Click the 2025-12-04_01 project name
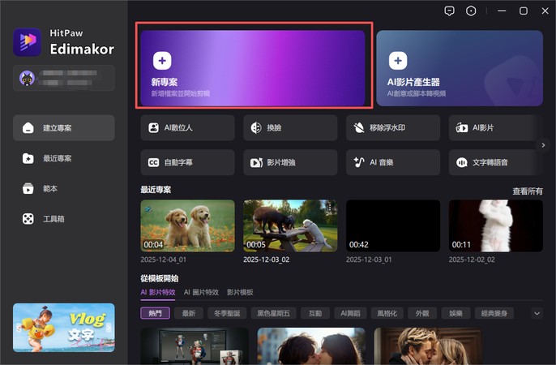The image size is (556, 365). (x=164, y=260)
